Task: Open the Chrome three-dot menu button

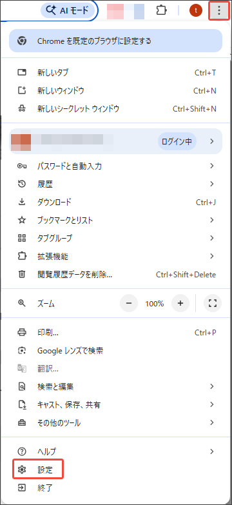Action: [219, 10]
